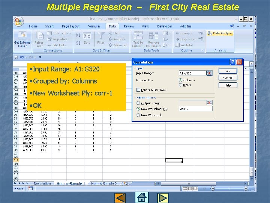Open Get External Data icon
Screen dimensions: 270x203
click(x=23, y=35)
